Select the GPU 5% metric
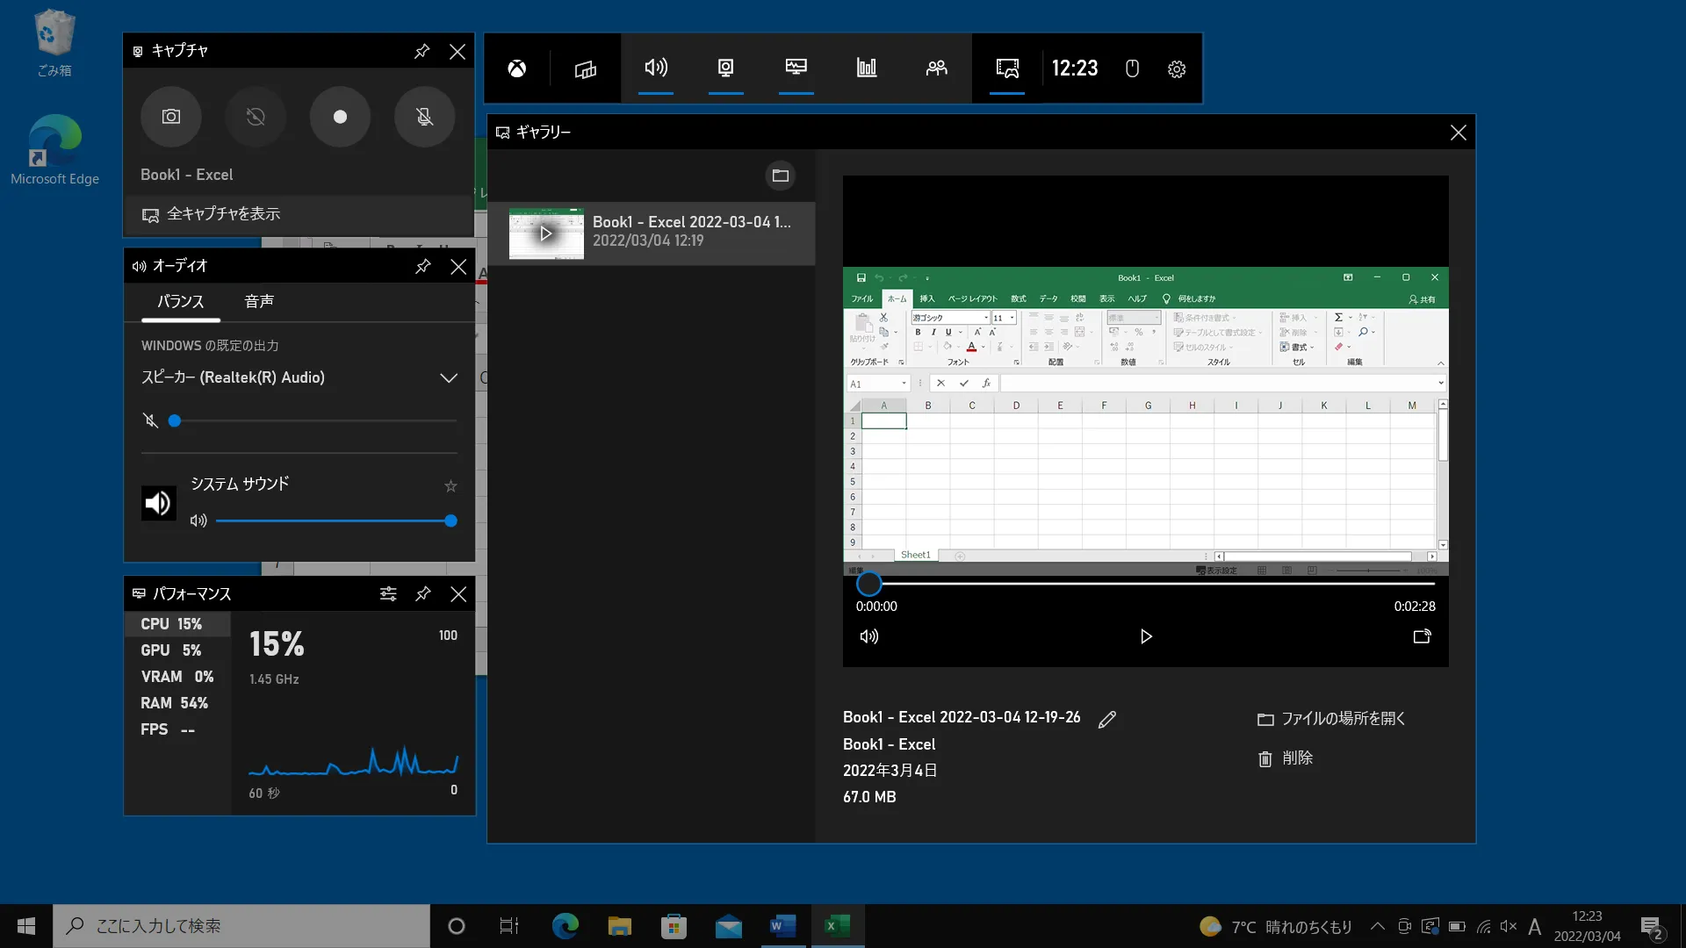 click(x=177, y=650)
